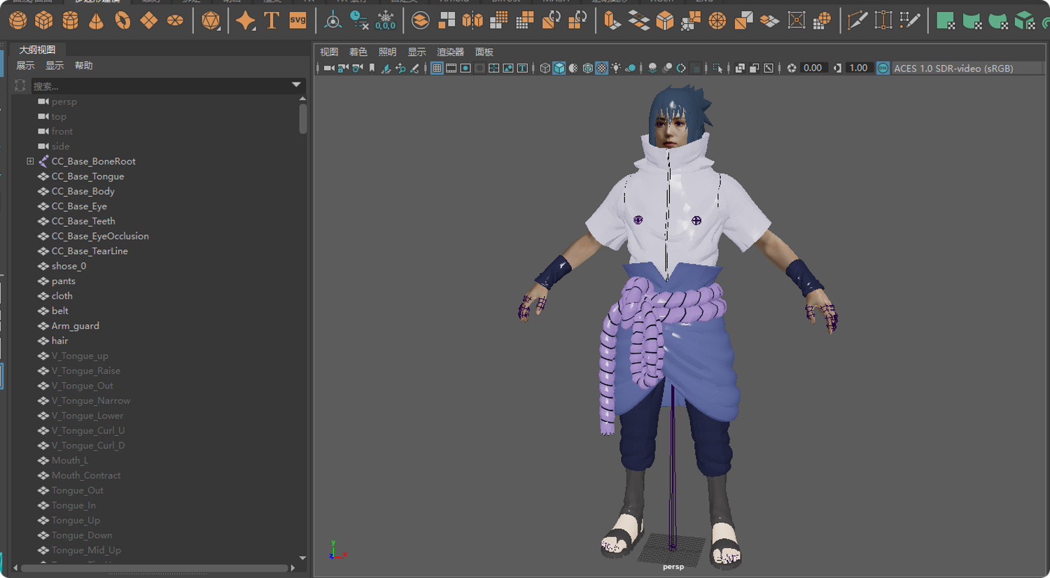The image size is (1050, 578).
Task: Click the first green UV planar icon
Action: click(946, 20)
